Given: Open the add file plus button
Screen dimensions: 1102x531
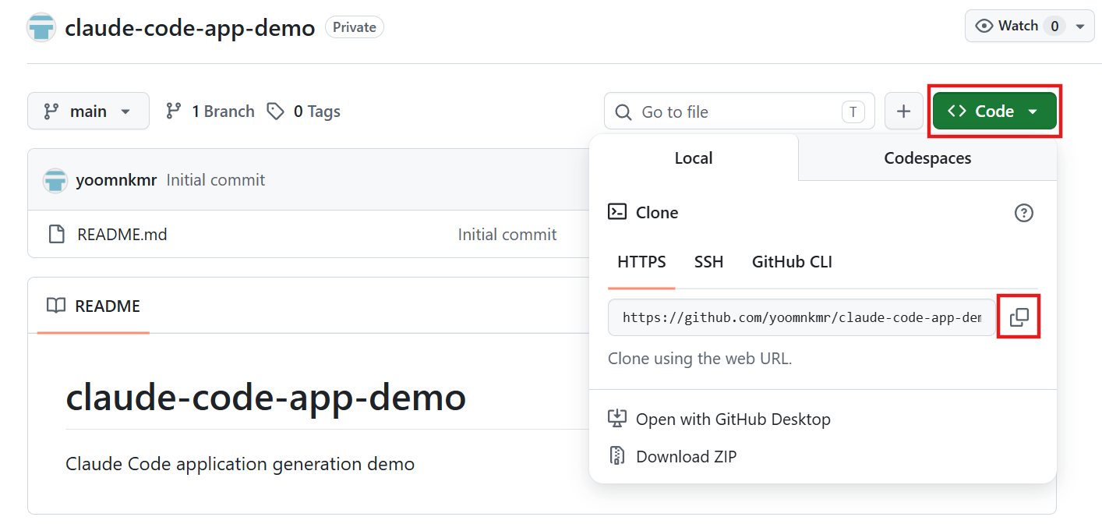Looking at the screenshot, I should click(x=904, y=112).
